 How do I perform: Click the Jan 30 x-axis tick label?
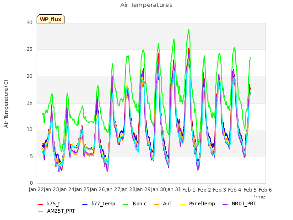pos(158,190)
